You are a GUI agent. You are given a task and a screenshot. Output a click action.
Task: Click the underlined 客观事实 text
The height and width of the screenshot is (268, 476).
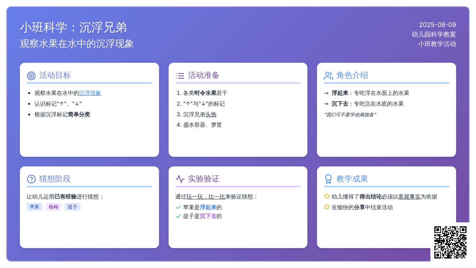[x=409, y=197]
